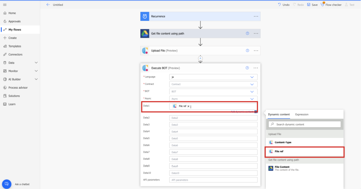
Task: Click the Upload File step connector icon
Action: 145,51
